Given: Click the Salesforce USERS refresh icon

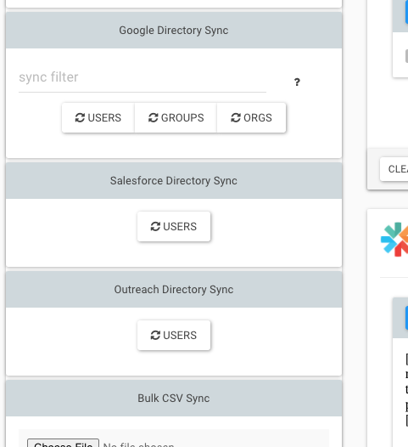Looking at the screenshot, I should click(x=155, y=227).
